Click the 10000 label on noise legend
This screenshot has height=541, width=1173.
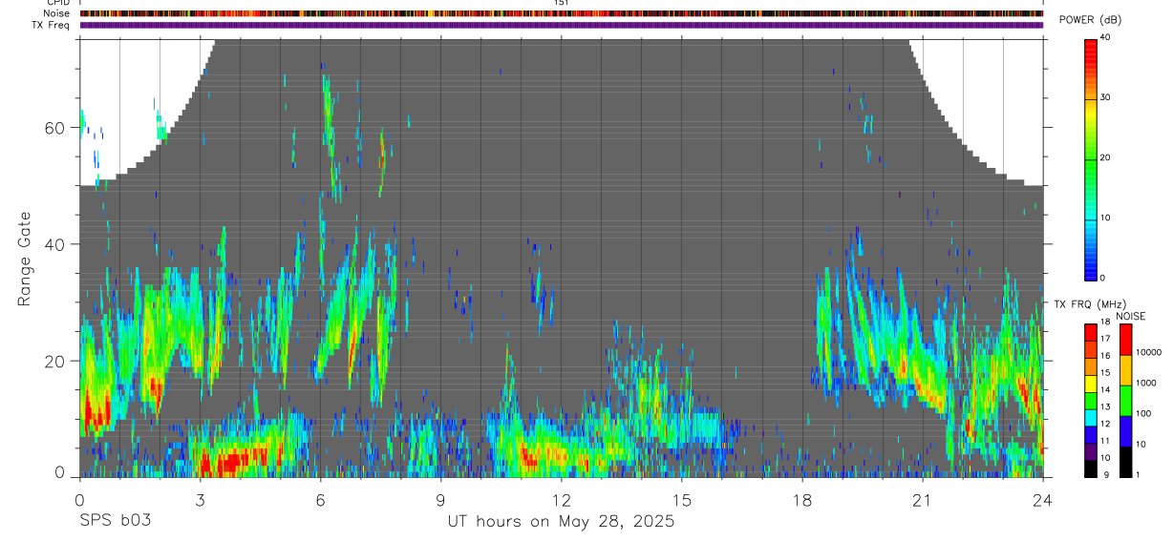[1149, 352]
